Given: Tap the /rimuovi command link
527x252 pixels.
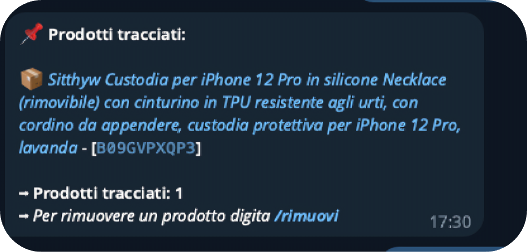Looking at the screenshot, I should [x=306, y=216].
